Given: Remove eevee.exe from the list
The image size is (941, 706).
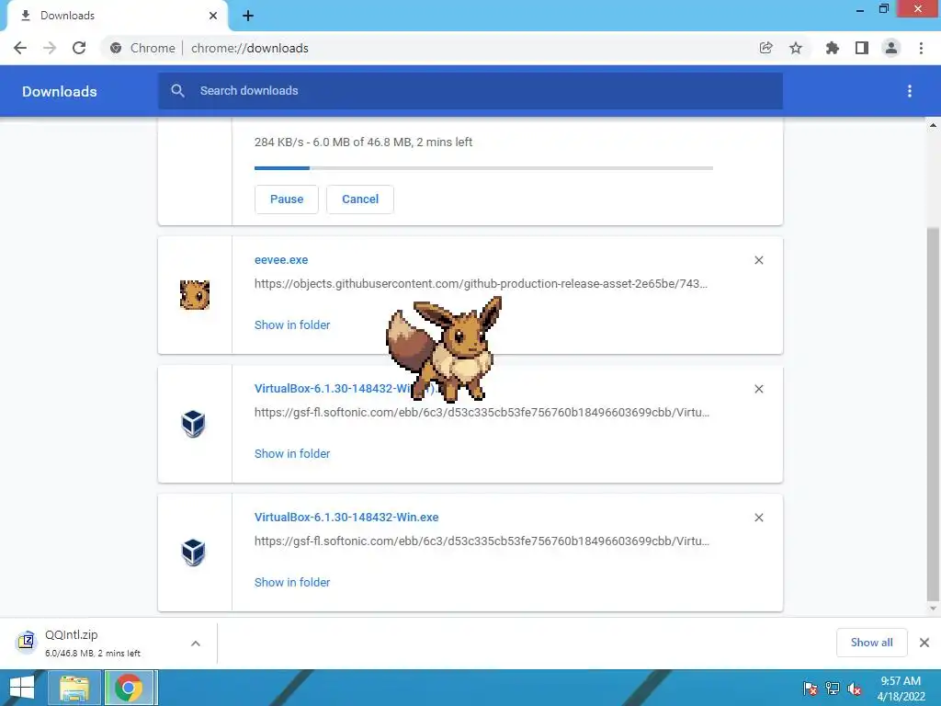Looking at the screenshot, I should tap(759, 260).
